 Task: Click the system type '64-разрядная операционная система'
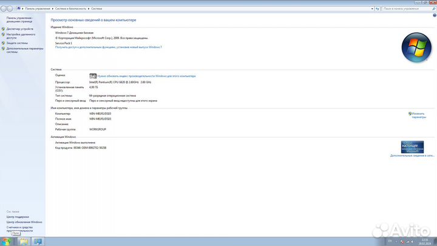pos(113,96)
